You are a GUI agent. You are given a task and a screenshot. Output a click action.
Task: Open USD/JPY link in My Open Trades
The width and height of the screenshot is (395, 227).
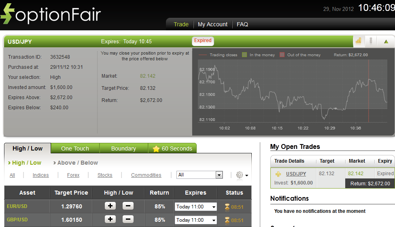(296, 174)
